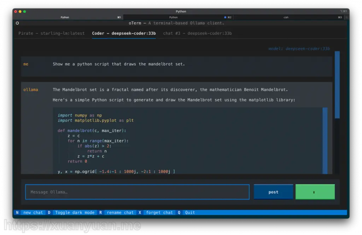Viewport: 362px width, 235px height.
Task: Click the N key hint in footer
Action: pyautogui.click(x=17, y=212)
